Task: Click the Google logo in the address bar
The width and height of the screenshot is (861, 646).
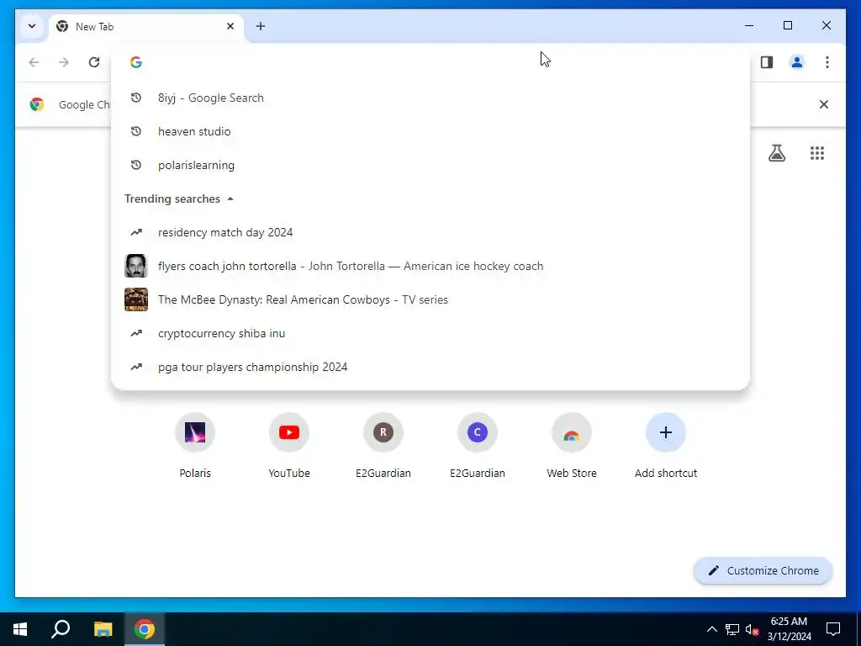Action: [x=136, y=62]
